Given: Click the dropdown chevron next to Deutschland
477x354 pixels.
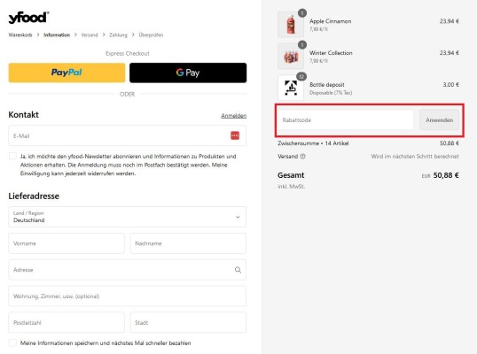Looking at the screenshot, I should [238, 217].
